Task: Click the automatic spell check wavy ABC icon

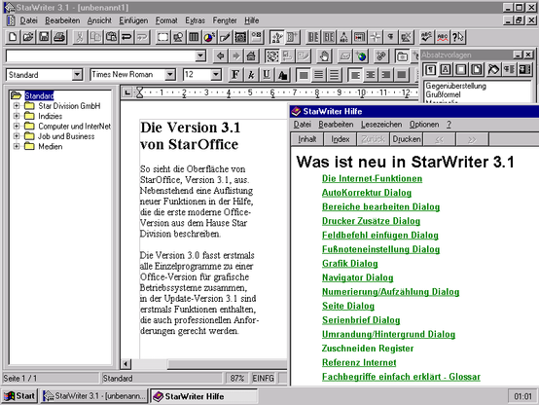Action: (443, 37)
